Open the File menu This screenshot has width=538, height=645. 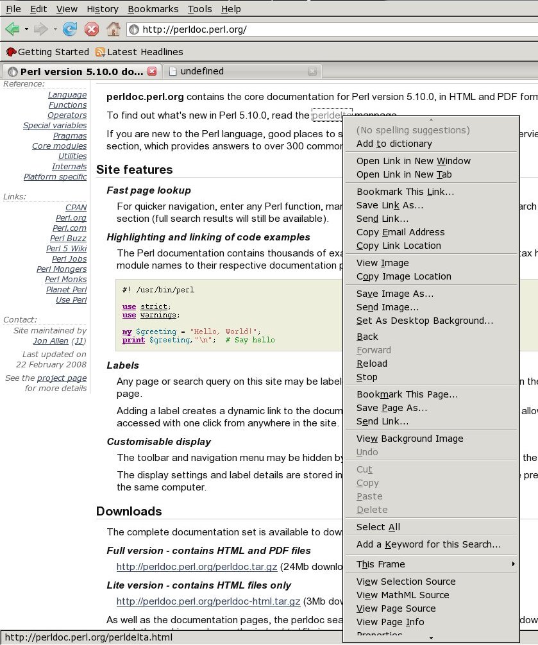(x=13, y=9)
